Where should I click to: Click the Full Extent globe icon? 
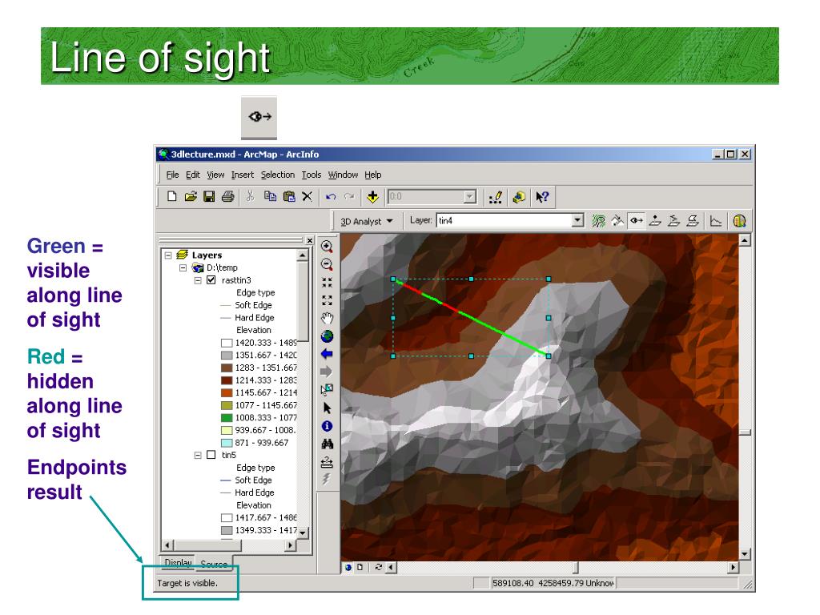click(x=327, y=336)
